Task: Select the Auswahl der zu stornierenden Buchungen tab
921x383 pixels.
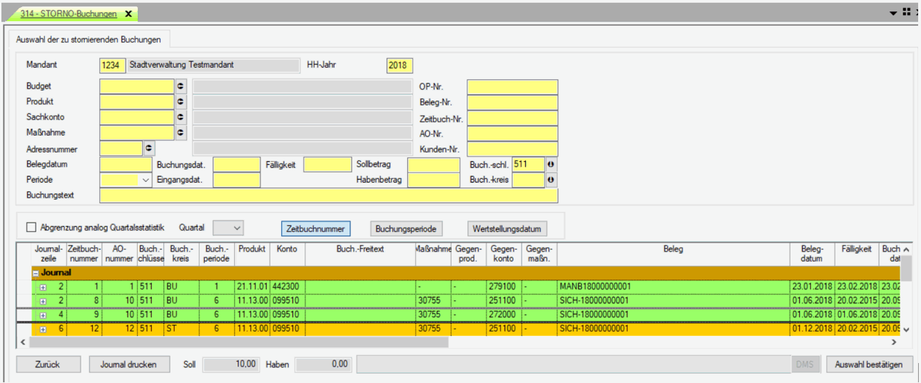Action: (88, 39)
